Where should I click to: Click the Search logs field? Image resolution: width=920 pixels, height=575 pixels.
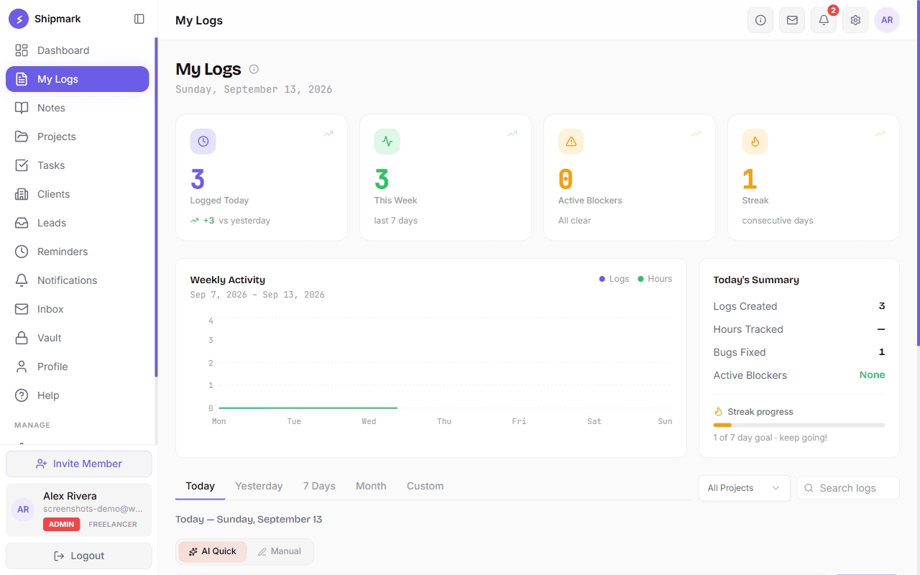848,488
